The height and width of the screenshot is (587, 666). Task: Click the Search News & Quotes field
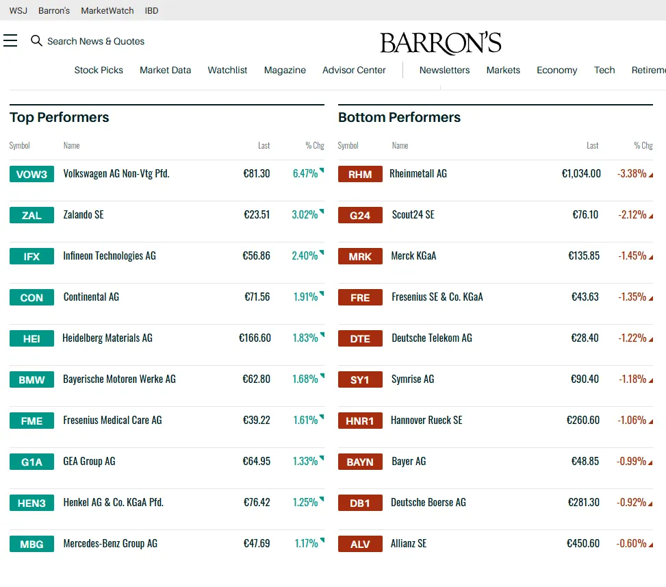pyautogui.click(x=96, y=41)
